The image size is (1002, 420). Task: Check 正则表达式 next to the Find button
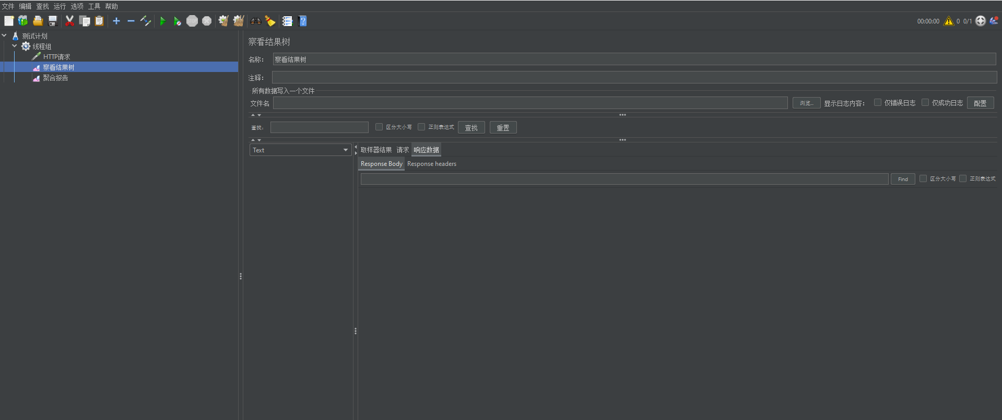[x=963, y=178]
